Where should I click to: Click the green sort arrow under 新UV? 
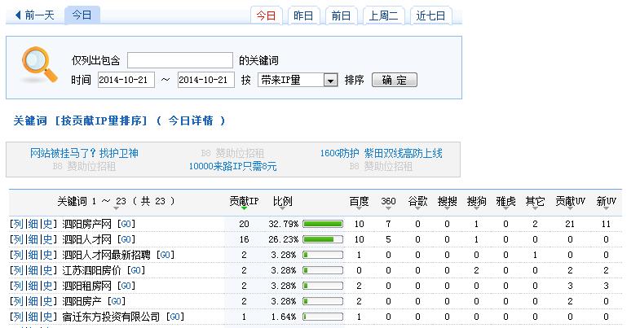(606, 210)
